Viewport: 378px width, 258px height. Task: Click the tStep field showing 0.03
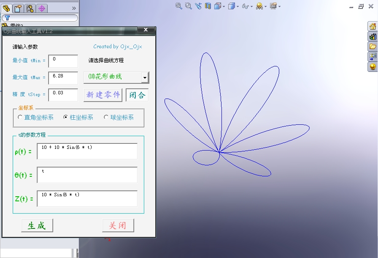[63, 95]
